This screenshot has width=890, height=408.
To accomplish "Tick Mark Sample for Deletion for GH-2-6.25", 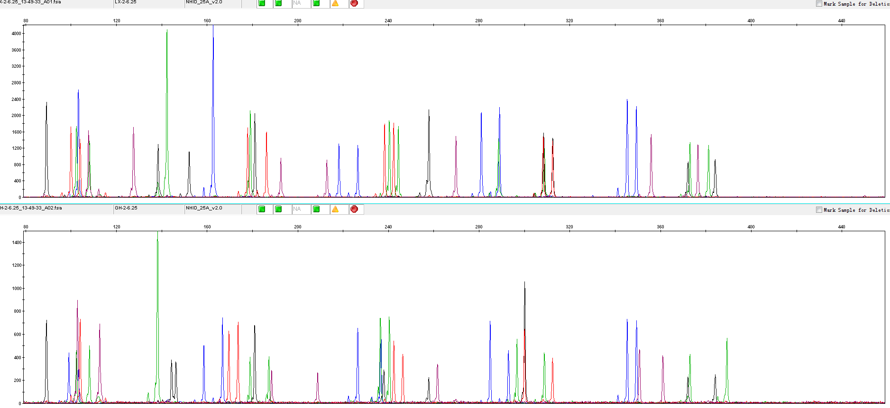I will (x=819, y=210).
